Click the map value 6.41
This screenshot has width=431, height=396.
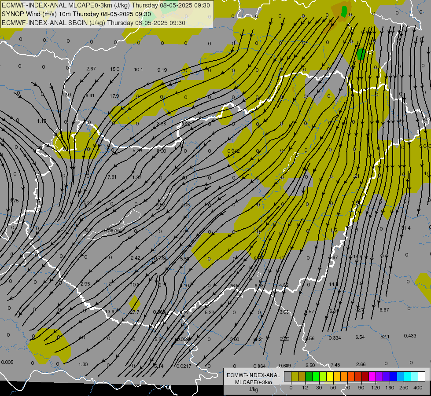pyautogui.click(x=90, y=95)
